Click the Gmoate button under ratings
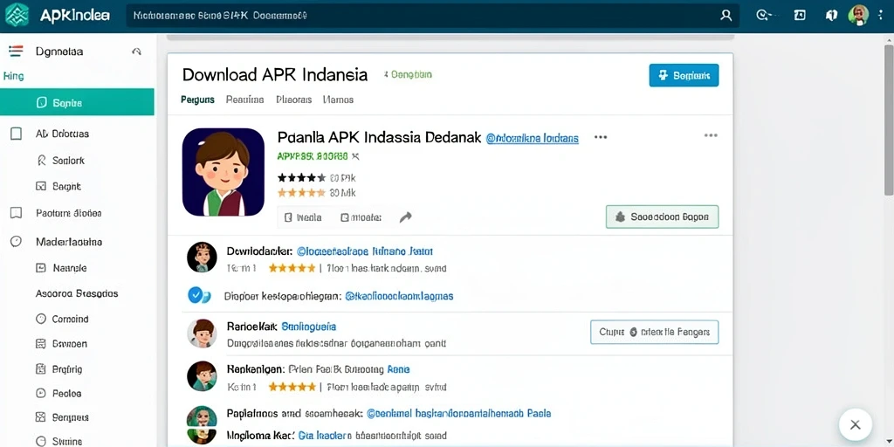The width and height of the screenshot is (894, 447). 361,217
